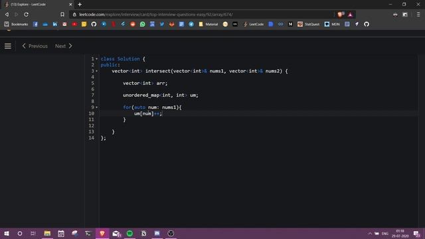Click on 'vector<int> arr;' line
The width and height of the screenshot is (425, 239).
[x=145, y=83]
